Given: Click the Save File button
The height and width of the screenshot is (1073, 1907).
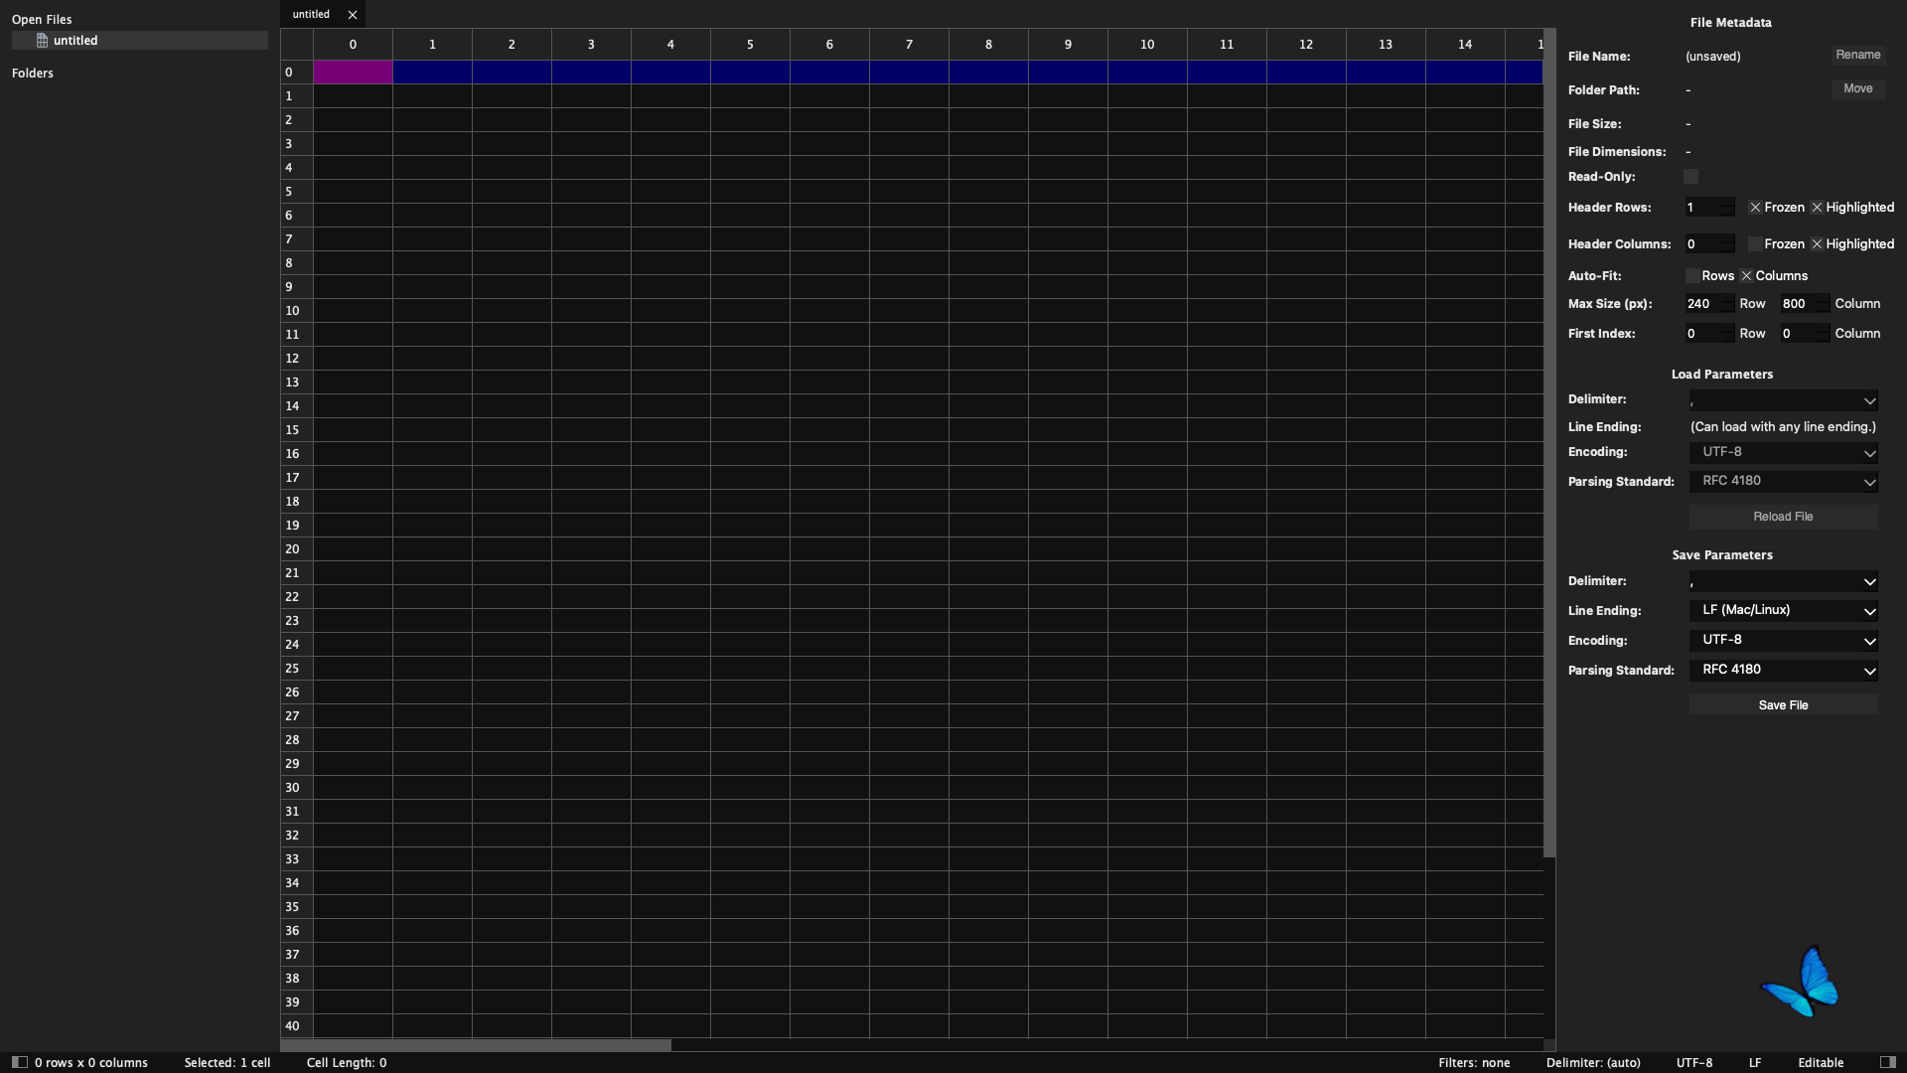Looking at the screenshot, I should tap(1783, 705).
